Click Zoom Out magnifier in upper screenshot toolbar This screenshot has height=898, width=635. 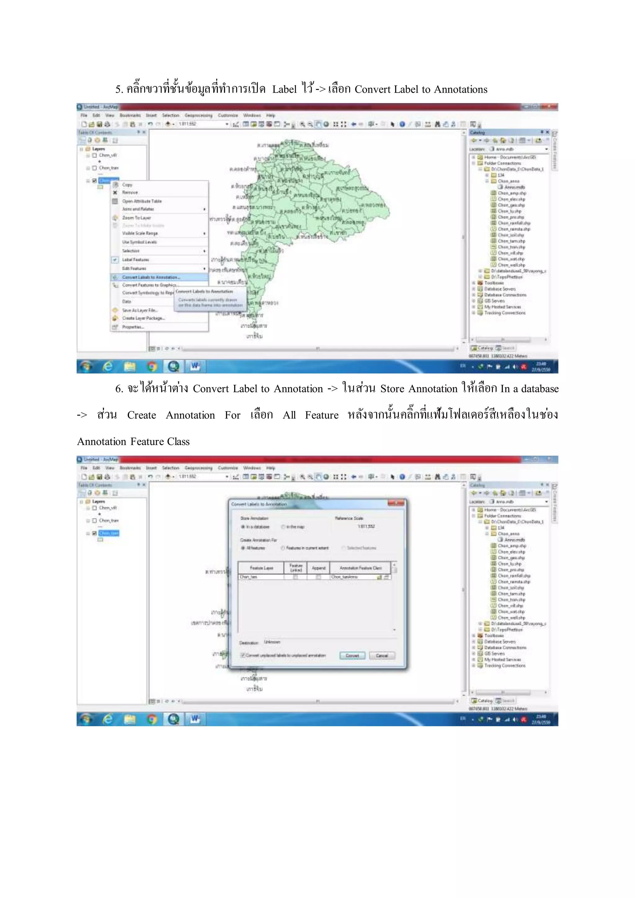pos(310,124)
